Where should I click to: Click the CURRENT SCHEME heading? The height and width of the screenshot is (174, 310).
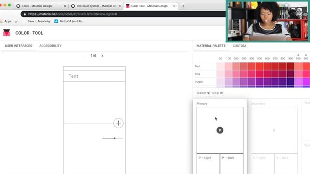click(x=210, y=93)
